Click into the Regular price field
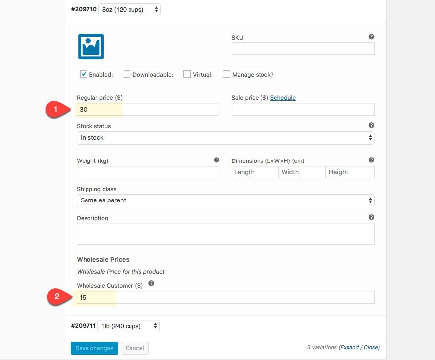 click(x=148, y=110)
